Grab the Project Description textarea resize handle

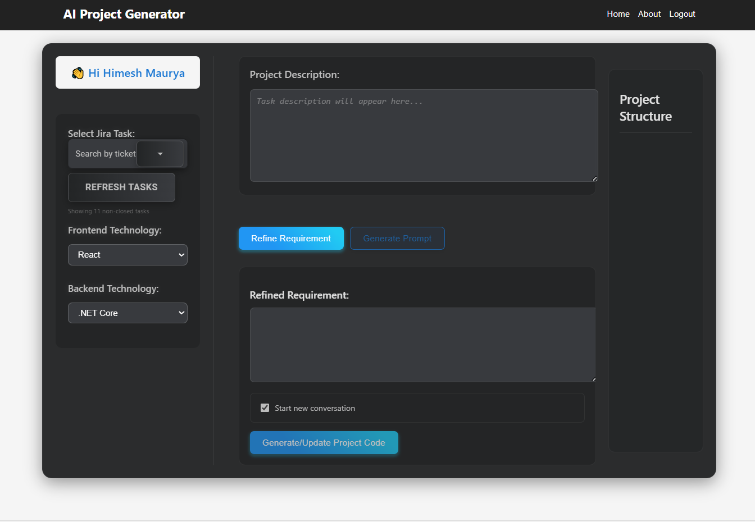pos(594,178)
